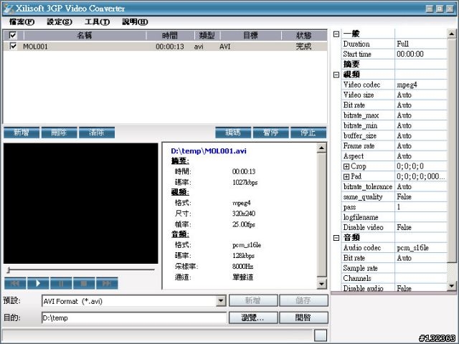Click the properties panel scroll up arrow
The width and height of the screenshot is (459, 344).
(x=452, y=34)
